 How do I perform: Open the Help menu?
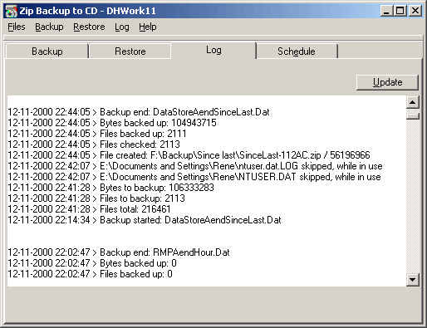coord(148,27)
